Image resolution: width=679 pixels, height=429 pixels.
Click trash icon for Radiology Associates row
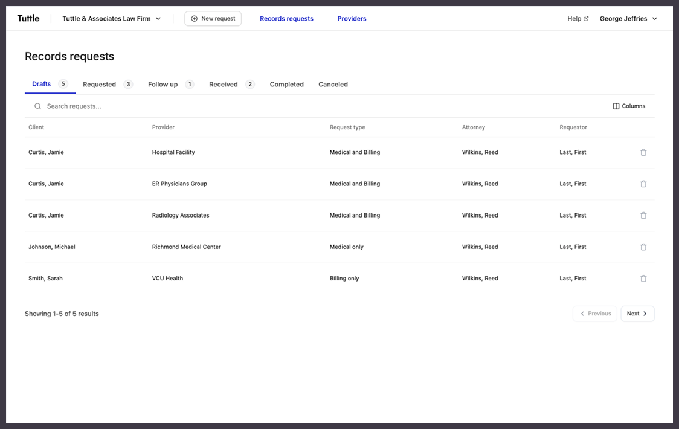click(643, 215)
